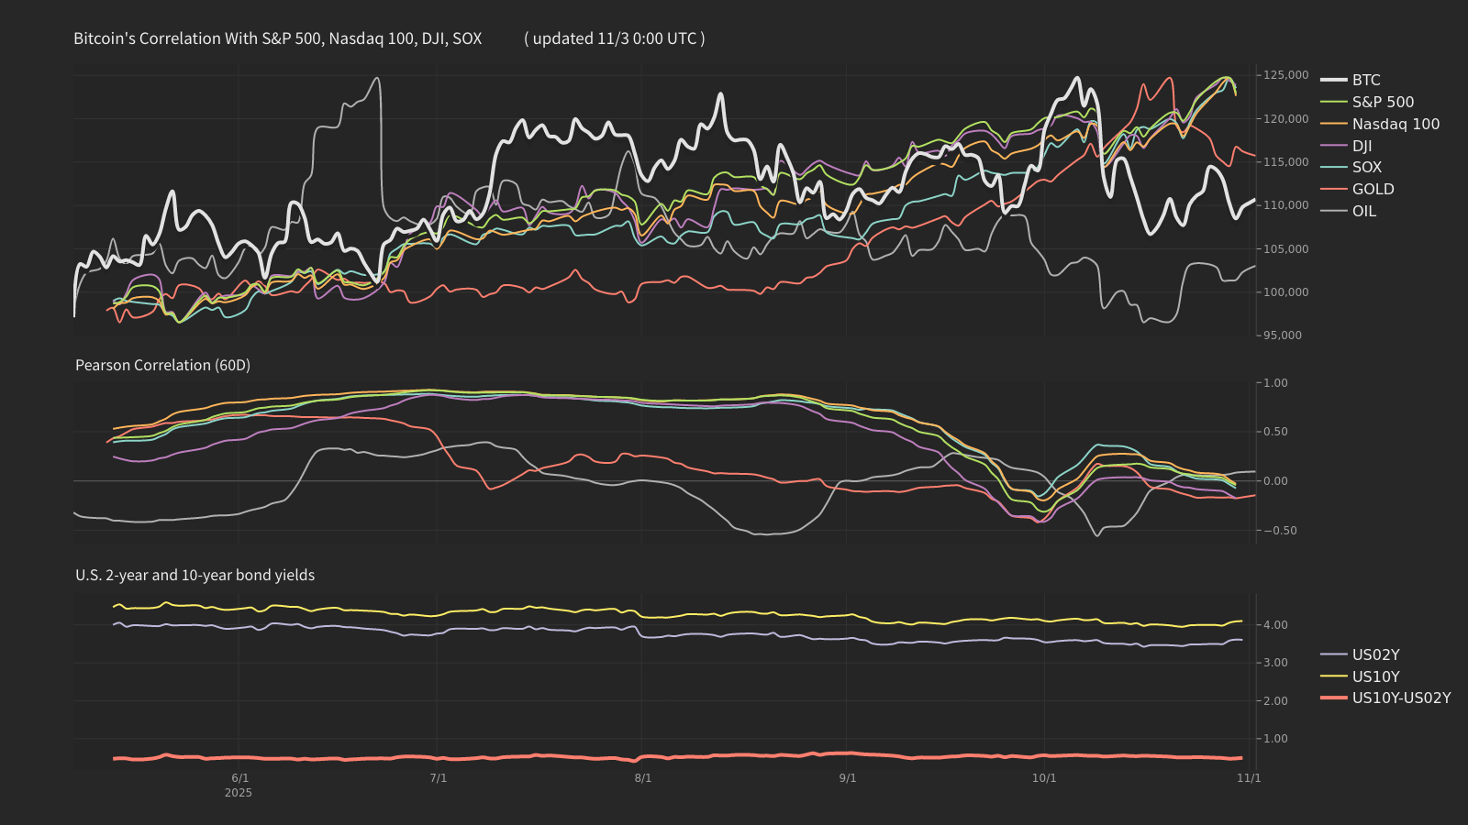Click the 6/1 date tick label
1468x825 pixels.
(239, 778)
